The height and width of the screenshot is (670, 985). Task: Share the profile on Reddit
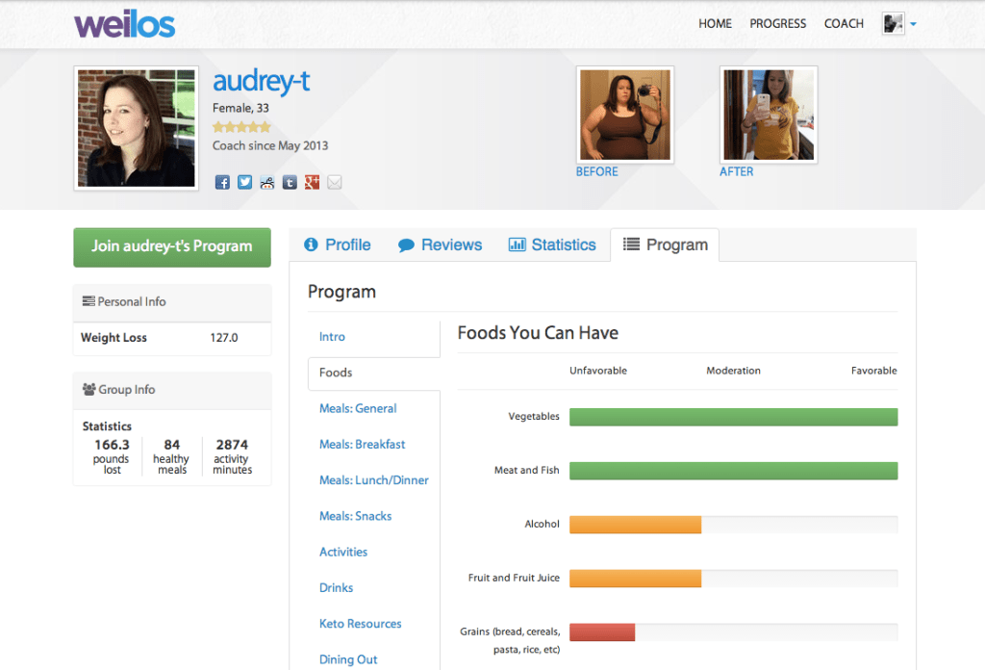click(267, 182)
